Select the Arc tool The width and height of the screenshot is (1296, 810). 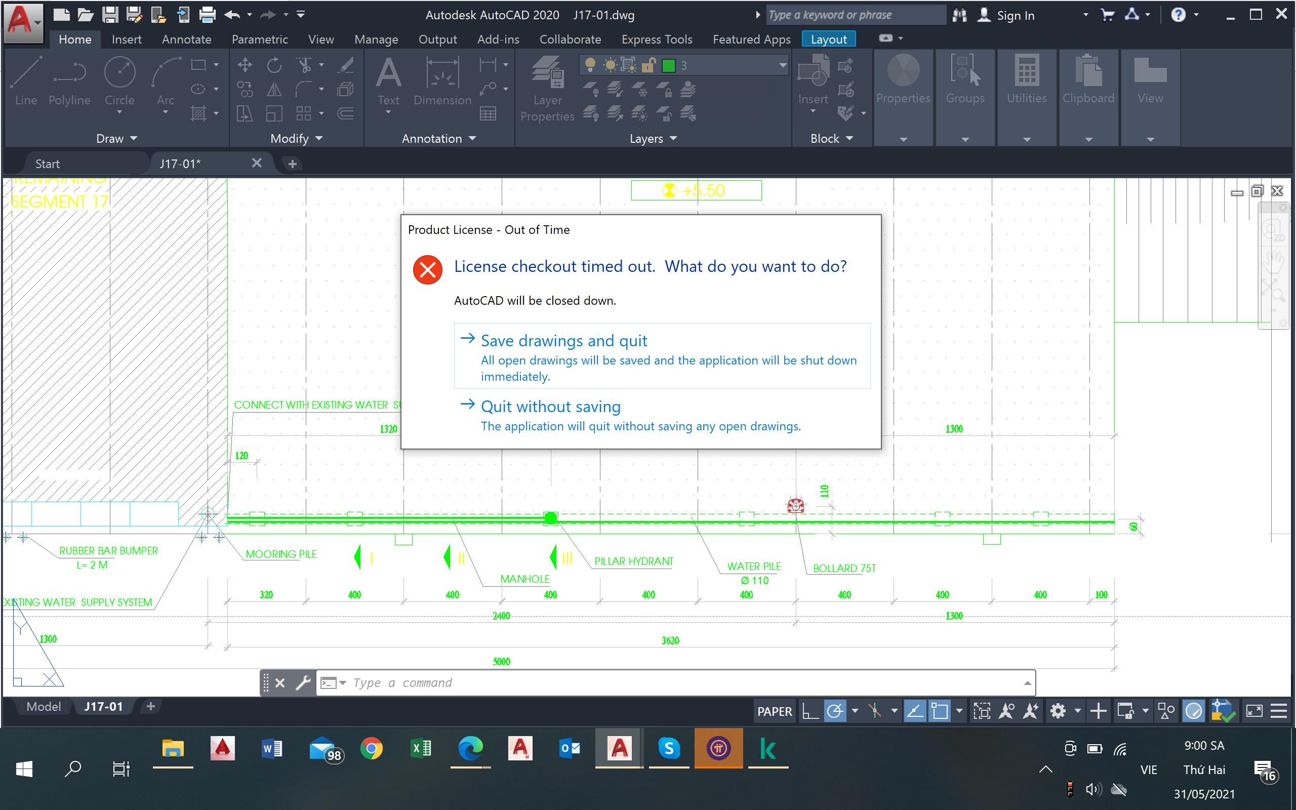click(x=165, y=80)
